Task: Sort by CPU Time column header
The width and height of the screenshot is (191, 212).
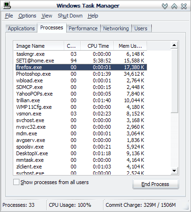Action: click(97, 46)
